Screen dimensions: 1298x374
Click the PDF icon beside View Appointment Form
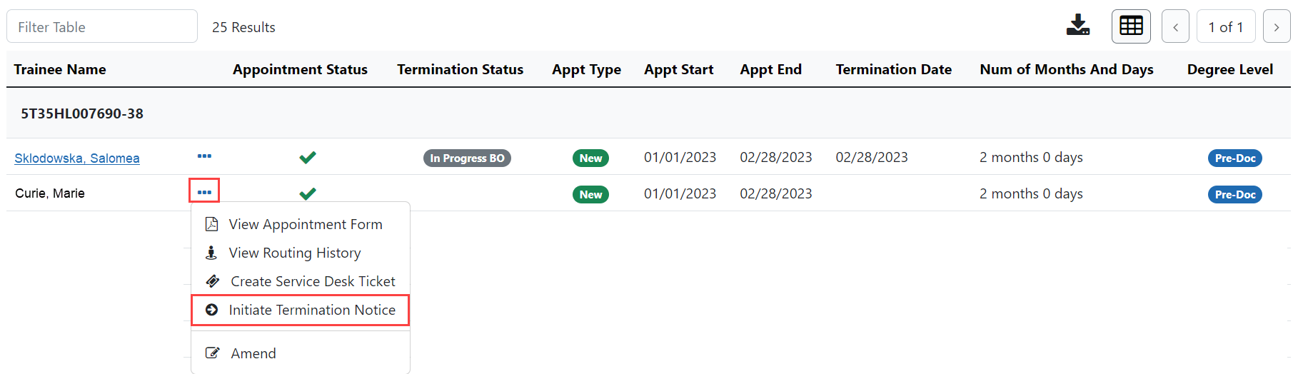tap(211, 224)
